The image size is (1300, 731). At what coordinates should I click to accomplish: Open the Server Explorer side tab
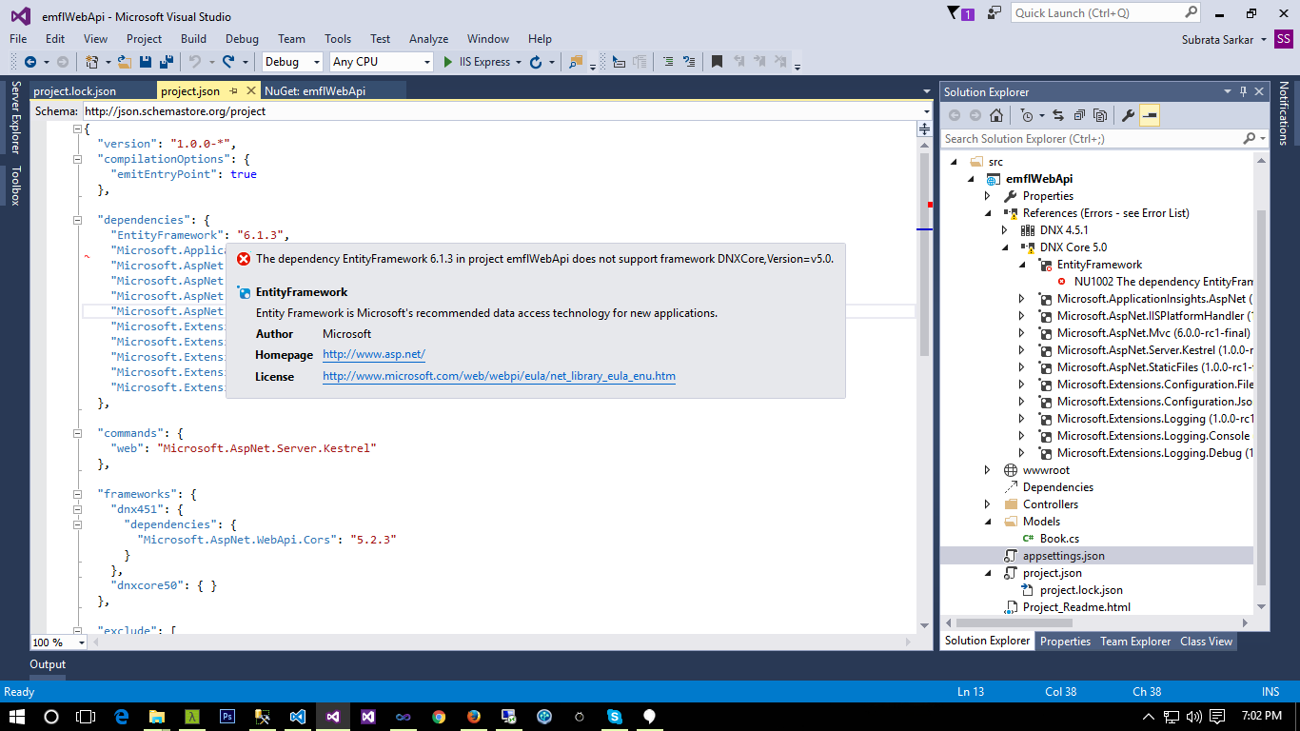coord(15,117)
